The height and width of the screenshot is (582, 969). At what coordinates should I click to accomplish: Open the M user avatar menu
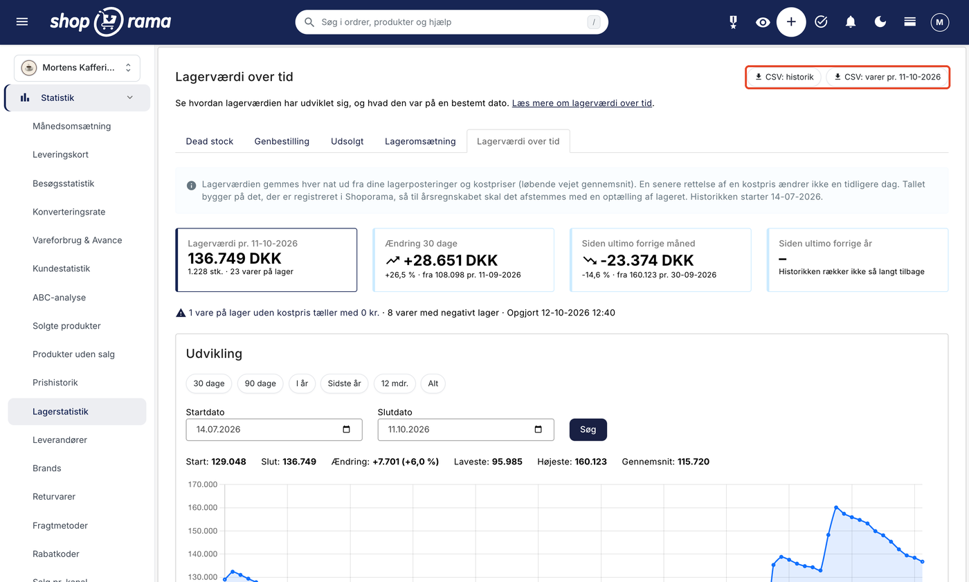pyautogui.click(x=939, y=22)
